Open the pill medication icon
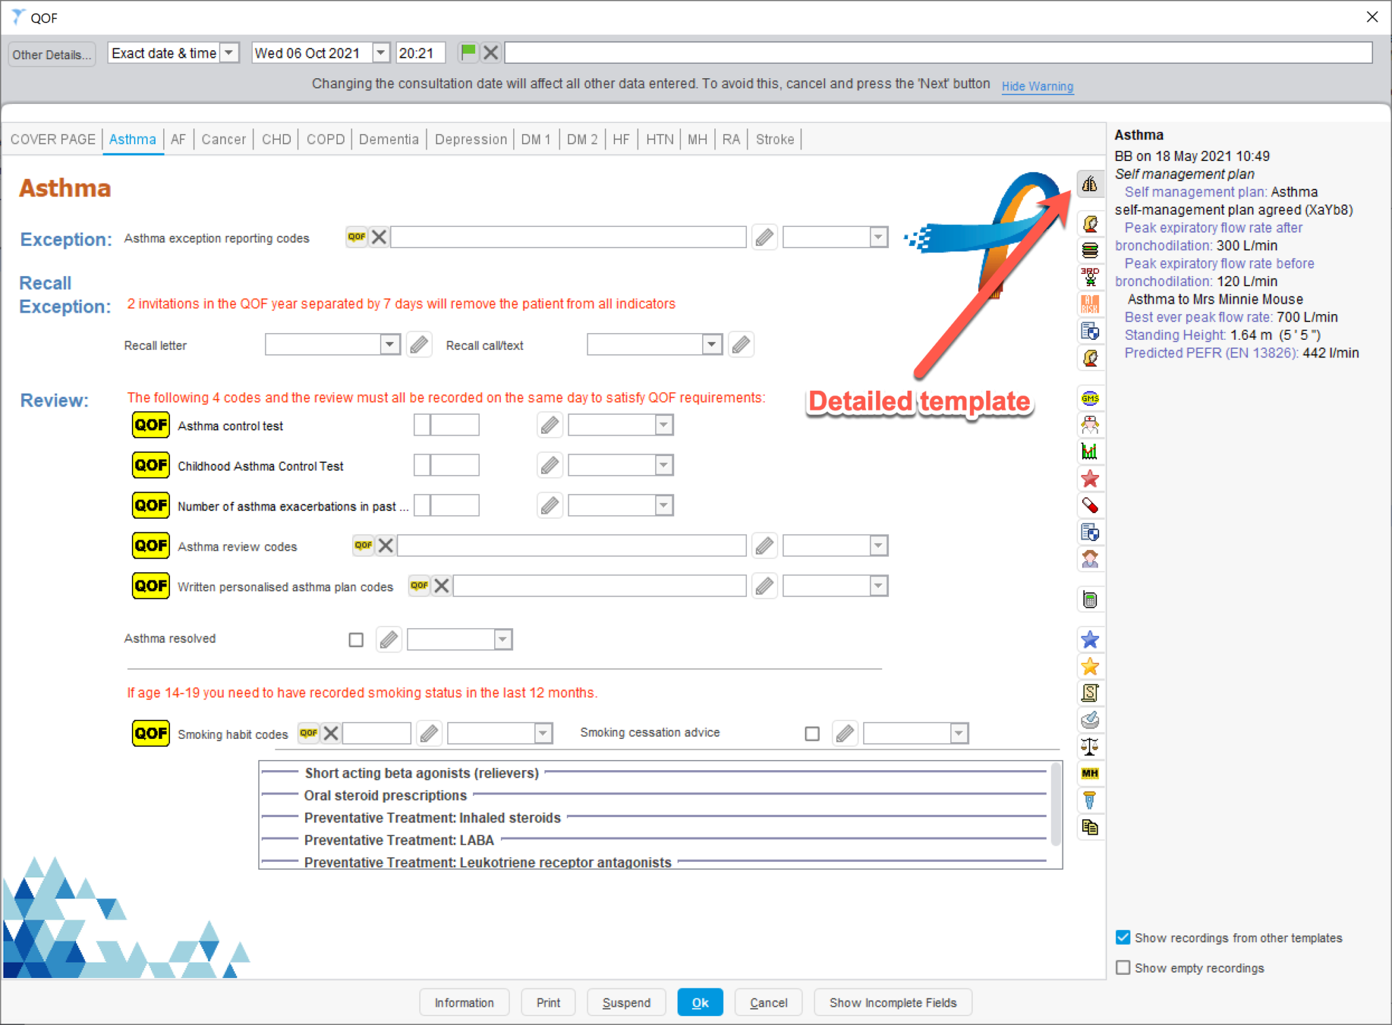The width and height of the screenshot is (1392, 1025). (x=1091, y=505)
